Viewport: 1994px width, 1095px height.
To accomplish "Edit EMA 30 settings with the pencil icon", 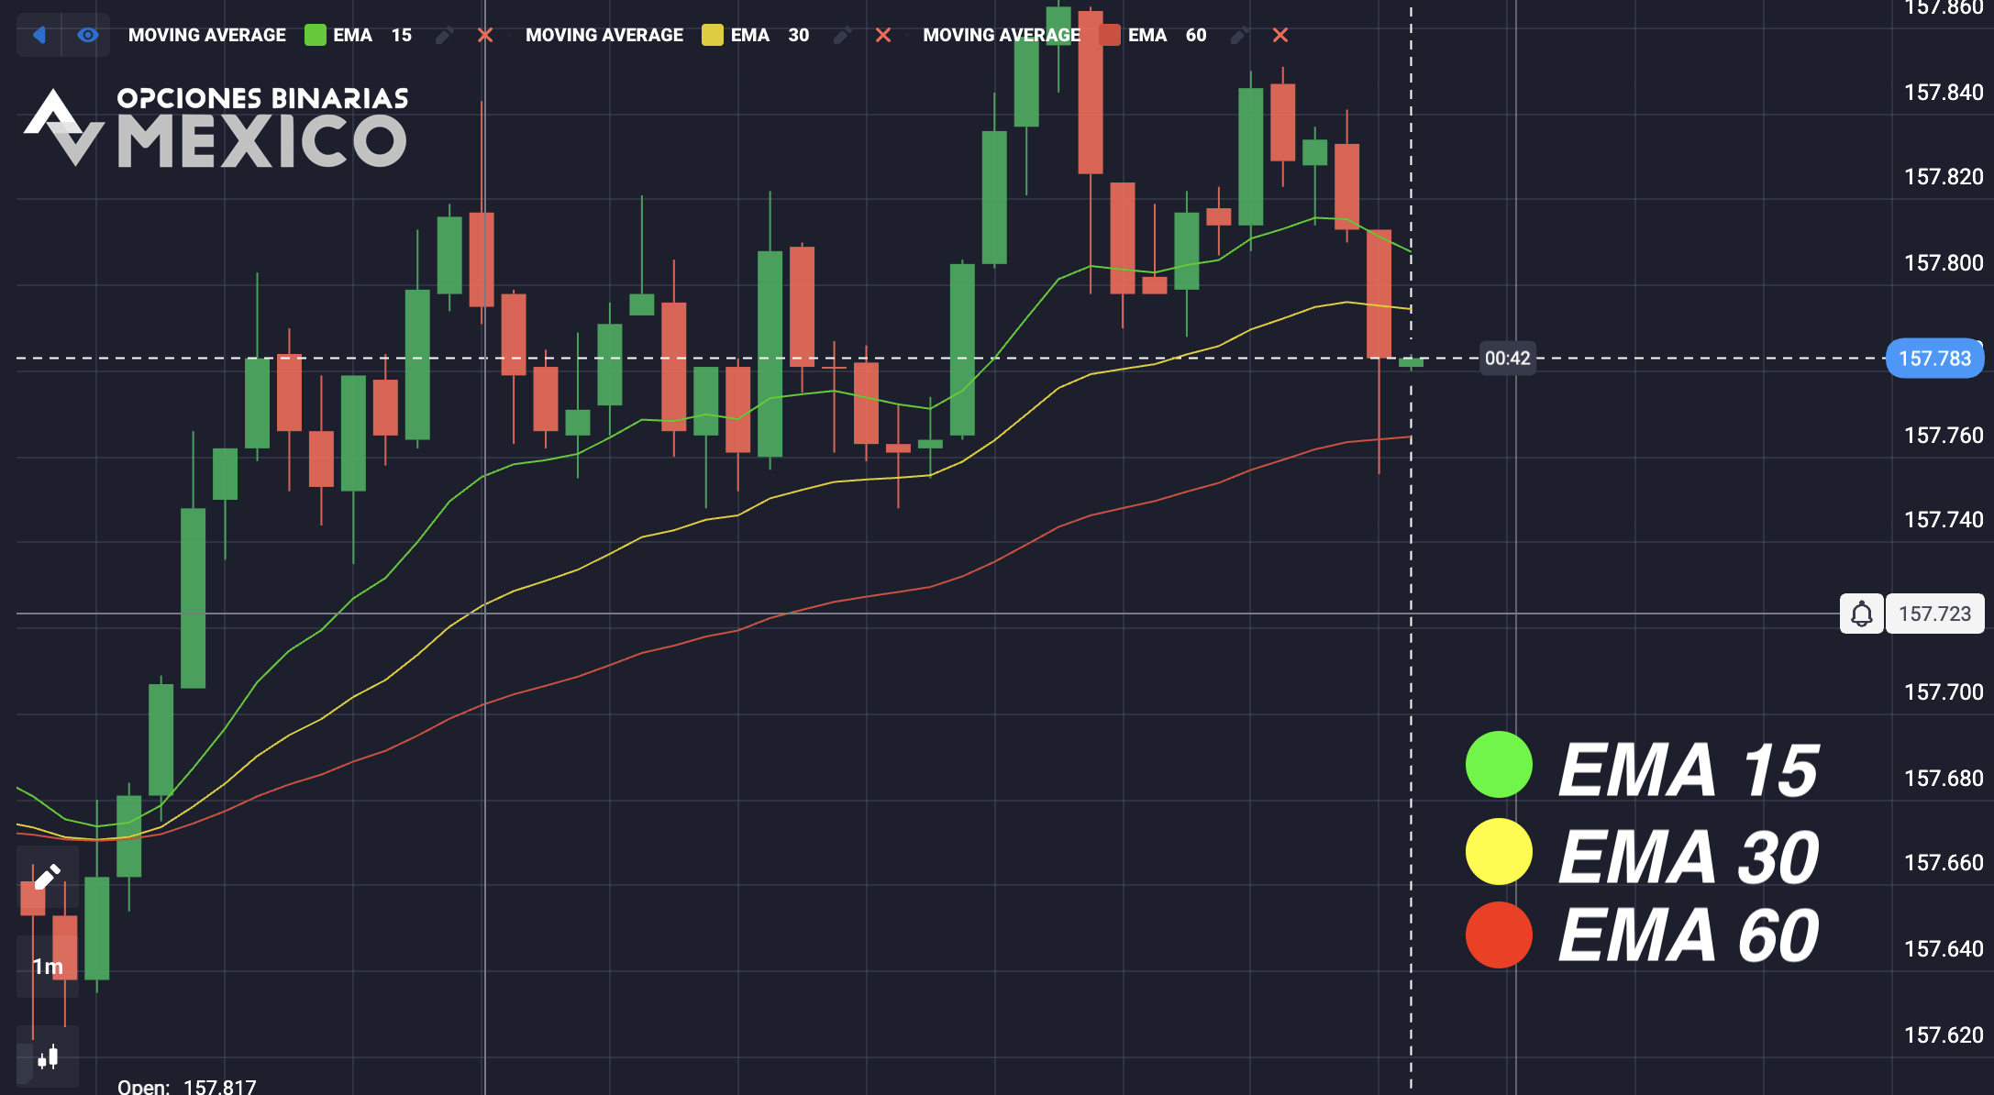I will (842, 36).
